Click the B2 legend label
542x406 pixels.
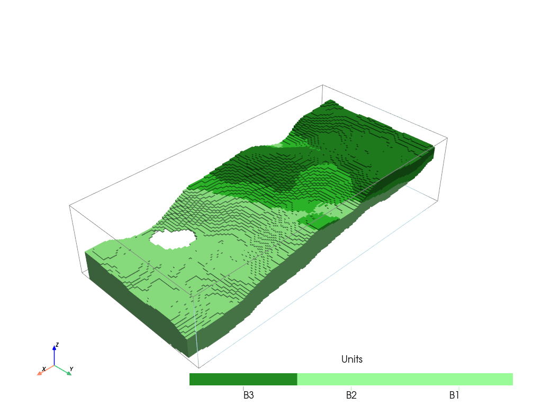[351, 395]
